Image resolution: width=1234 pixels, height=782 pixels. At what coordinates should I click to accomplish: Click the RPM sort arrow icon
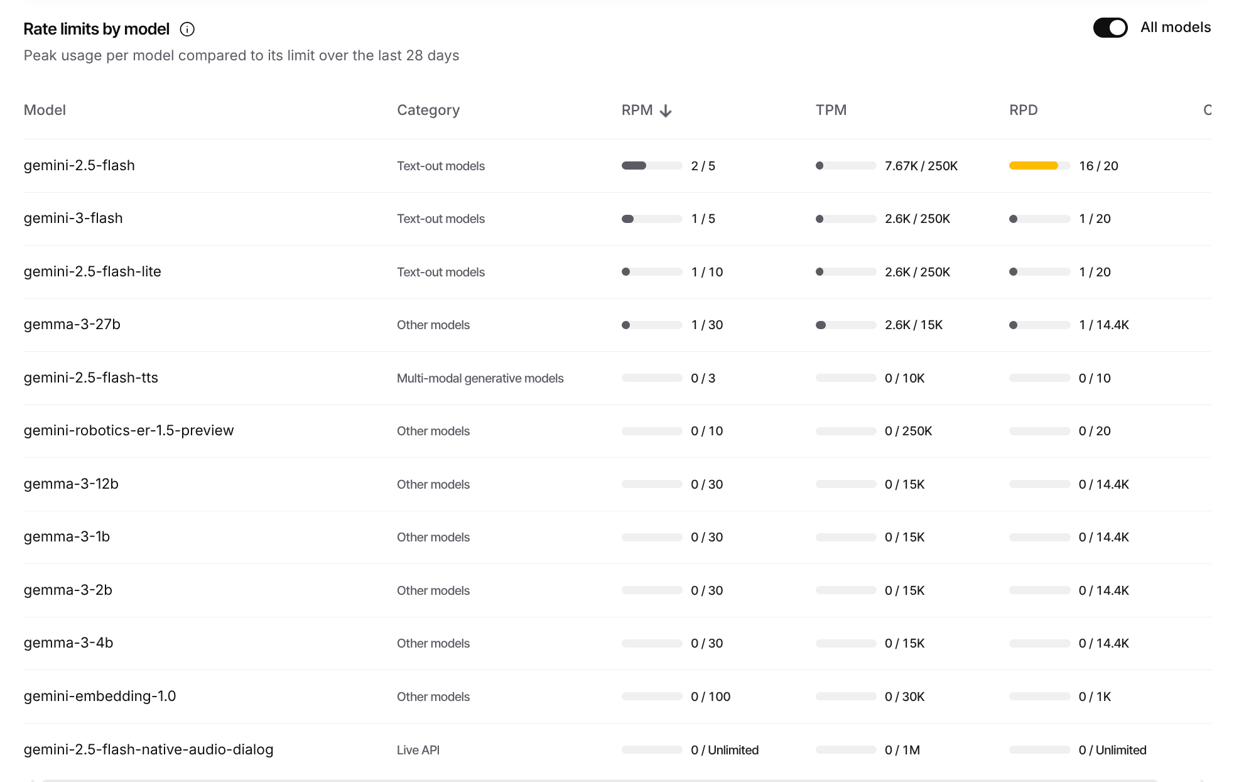[666, 111]
